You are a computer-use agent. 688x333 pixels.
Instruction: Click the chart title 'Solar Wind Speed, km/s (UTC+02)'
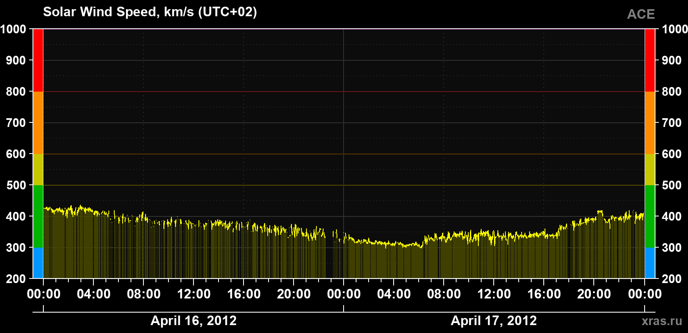150,12
